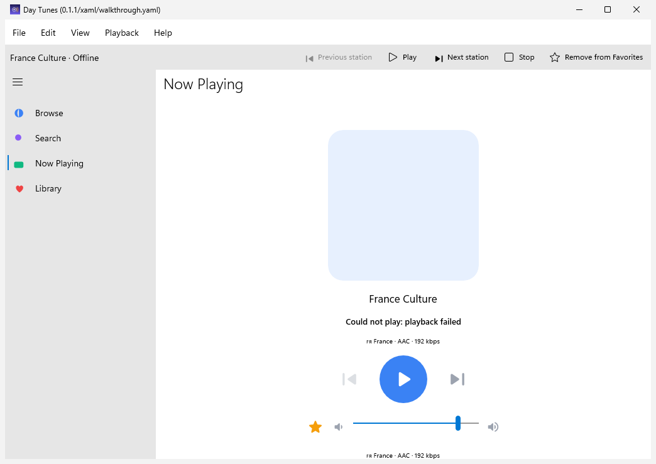
Task: Minimize the Day Tunes window
Action: click(579, 9)
